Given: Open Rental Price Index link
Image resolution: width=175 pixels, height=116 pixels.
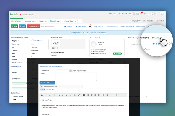Looking at the screenshot, I should (x=148, y=21).
